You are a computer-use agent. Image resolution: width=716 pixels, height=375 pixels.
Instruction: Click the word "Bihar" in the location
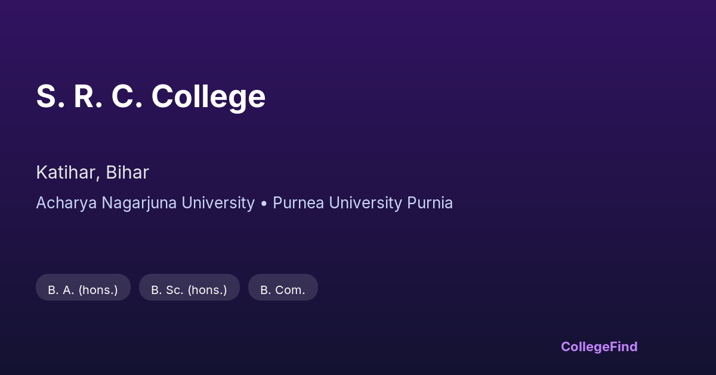tap(127, 173)
